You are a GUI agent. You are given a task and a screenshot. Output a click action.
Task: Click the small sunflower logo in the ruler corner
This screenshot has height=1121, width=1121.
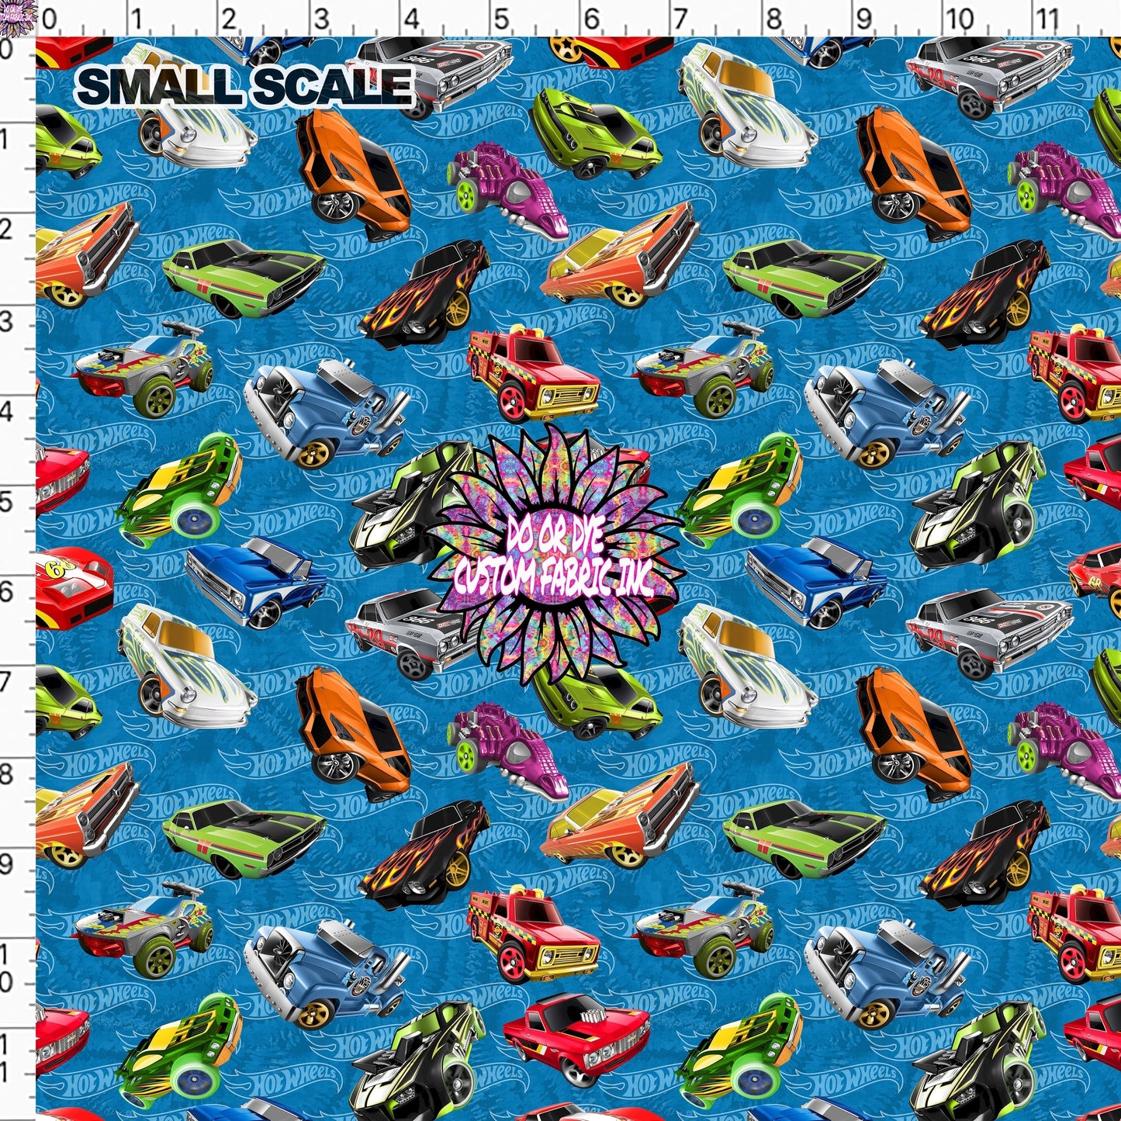tap(17, 17)
